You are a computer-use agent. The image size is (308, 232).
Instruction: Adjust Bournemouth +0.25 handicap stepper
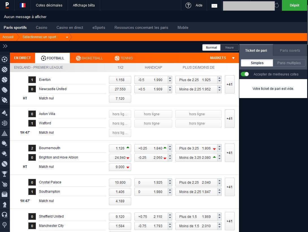click(x=170, y=148)
